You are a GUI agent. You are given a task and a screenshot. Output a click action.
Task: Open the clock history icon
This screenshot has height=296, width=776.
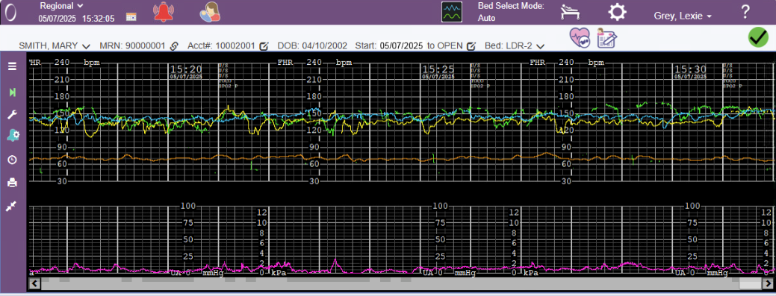pyautogui.click(x=13, y=160)
